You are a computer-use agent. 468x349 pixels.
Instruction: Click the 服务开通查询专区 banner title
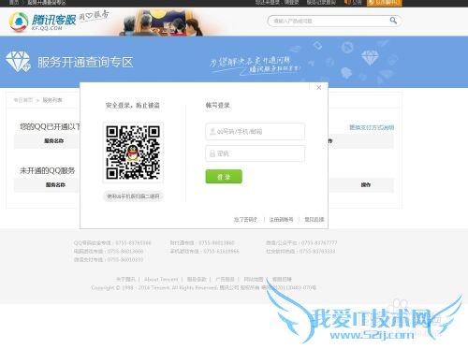pyautogui.click(x=85, y=62)
